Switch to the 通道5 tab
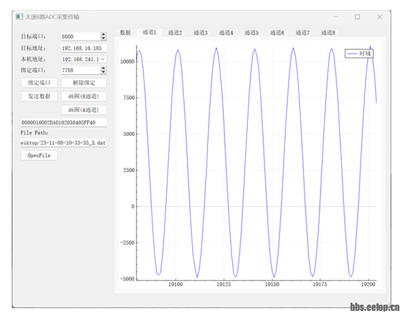 coord(251,33)
